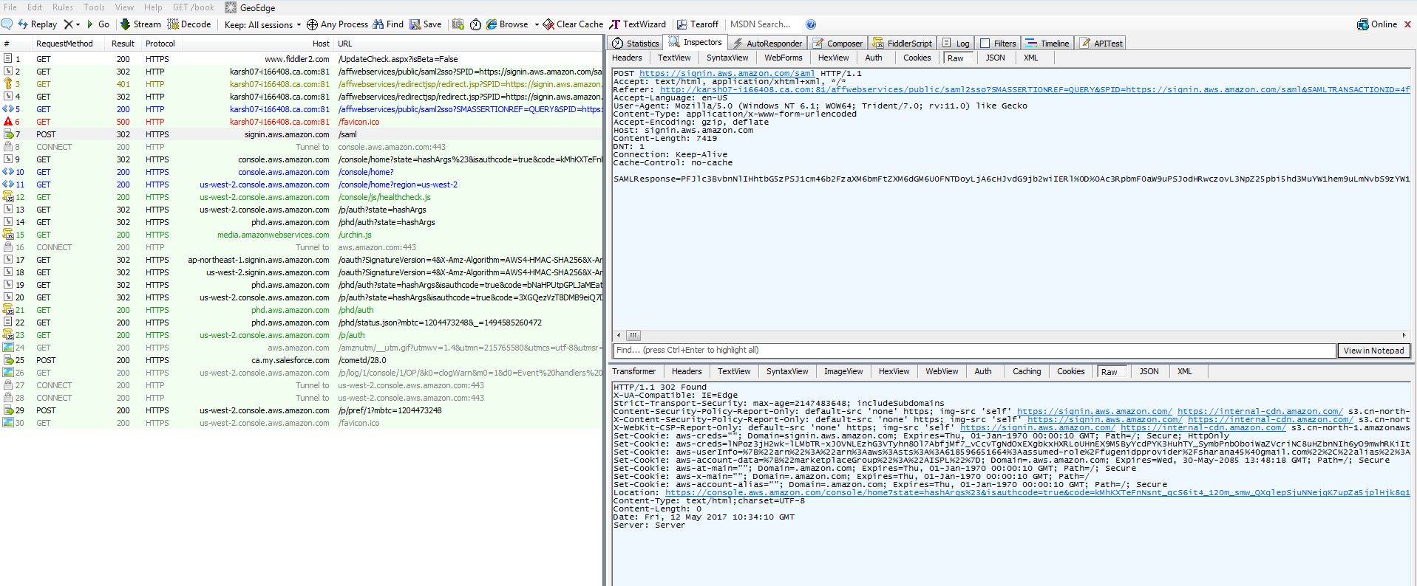Toggle Stream mode in toolbar
The width and height of the screenshot is (1417, 586).
click(x=140, y=24)
